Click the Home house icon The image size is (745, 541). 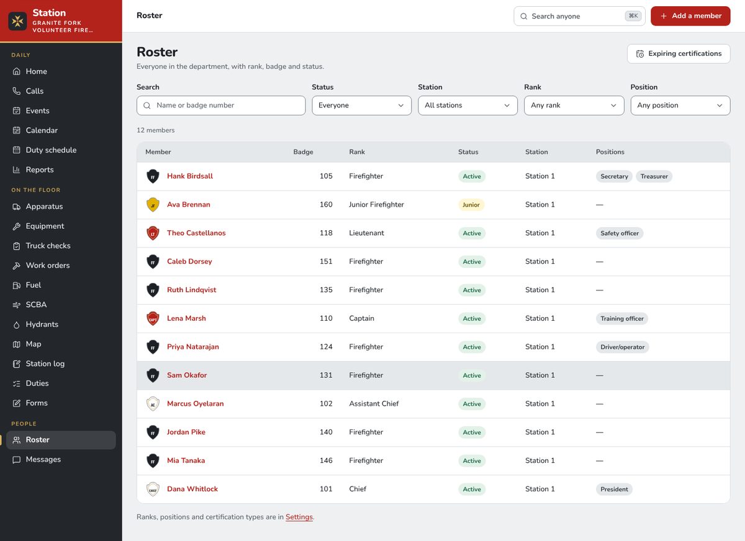click(x=17, y=71)
